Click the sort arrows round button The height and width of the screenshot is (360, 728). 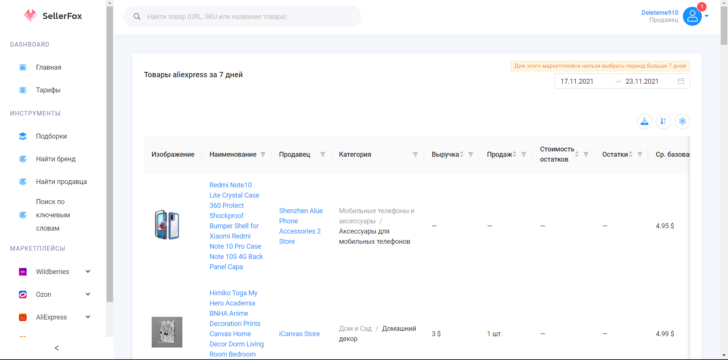664,122
